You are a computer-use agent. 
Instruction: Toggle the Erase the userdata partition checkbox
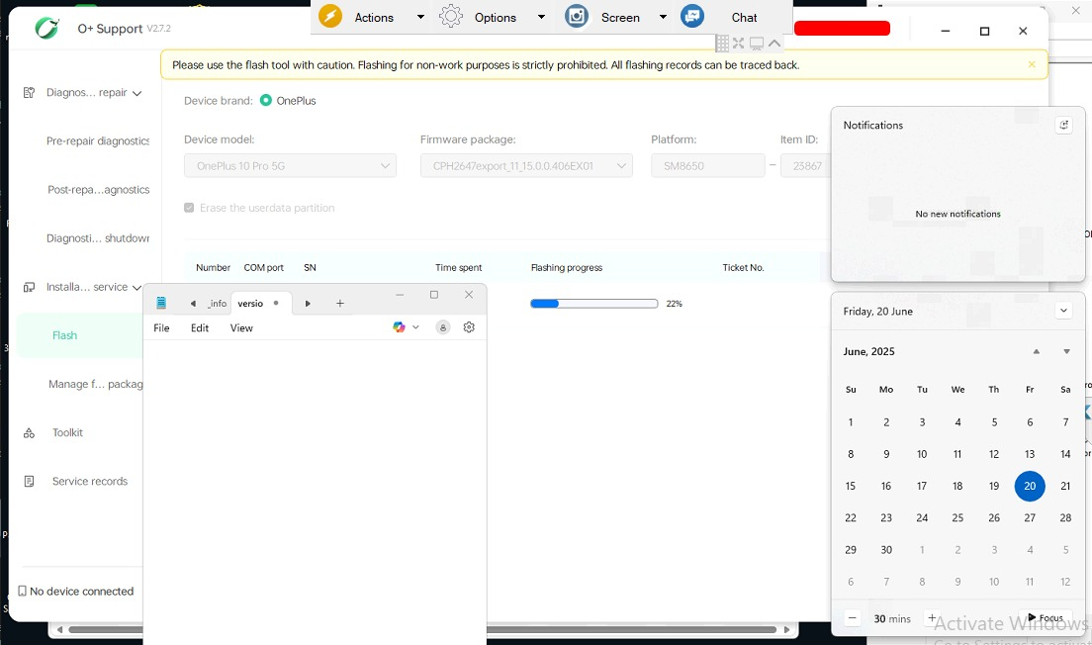pos(189,208)
